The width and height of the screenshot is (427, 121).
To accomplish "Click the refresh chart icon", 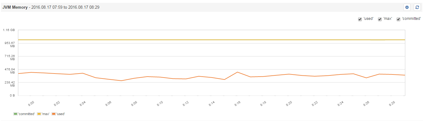I will pos(417,7).
